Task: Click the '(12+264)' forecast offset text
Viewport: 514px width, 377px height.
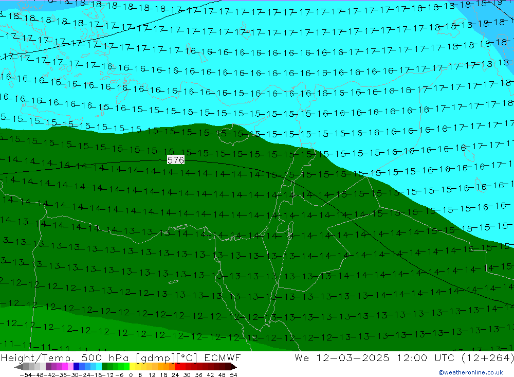Action: click(x=487, y=358)
